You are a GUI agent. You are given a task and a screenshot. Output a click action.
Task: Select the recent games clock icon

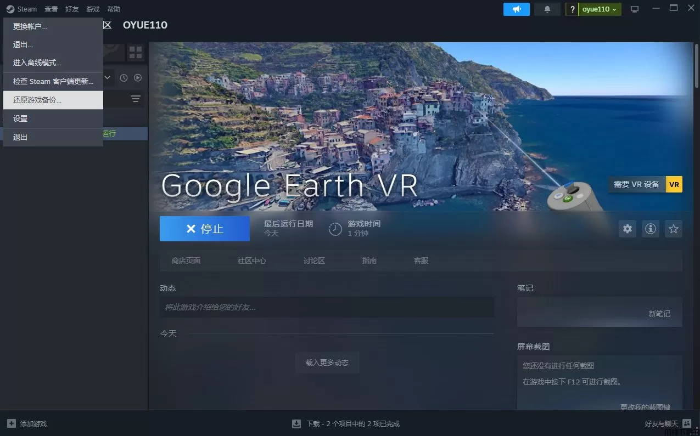(x=124, y=78)
